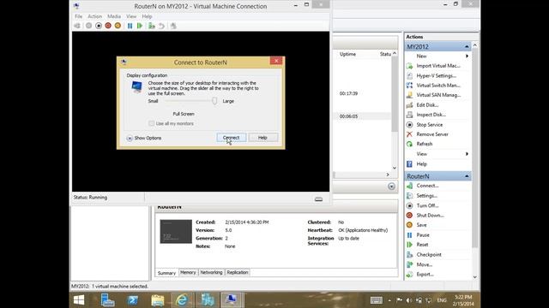Switch to the Memory tab

coord(188,272)
